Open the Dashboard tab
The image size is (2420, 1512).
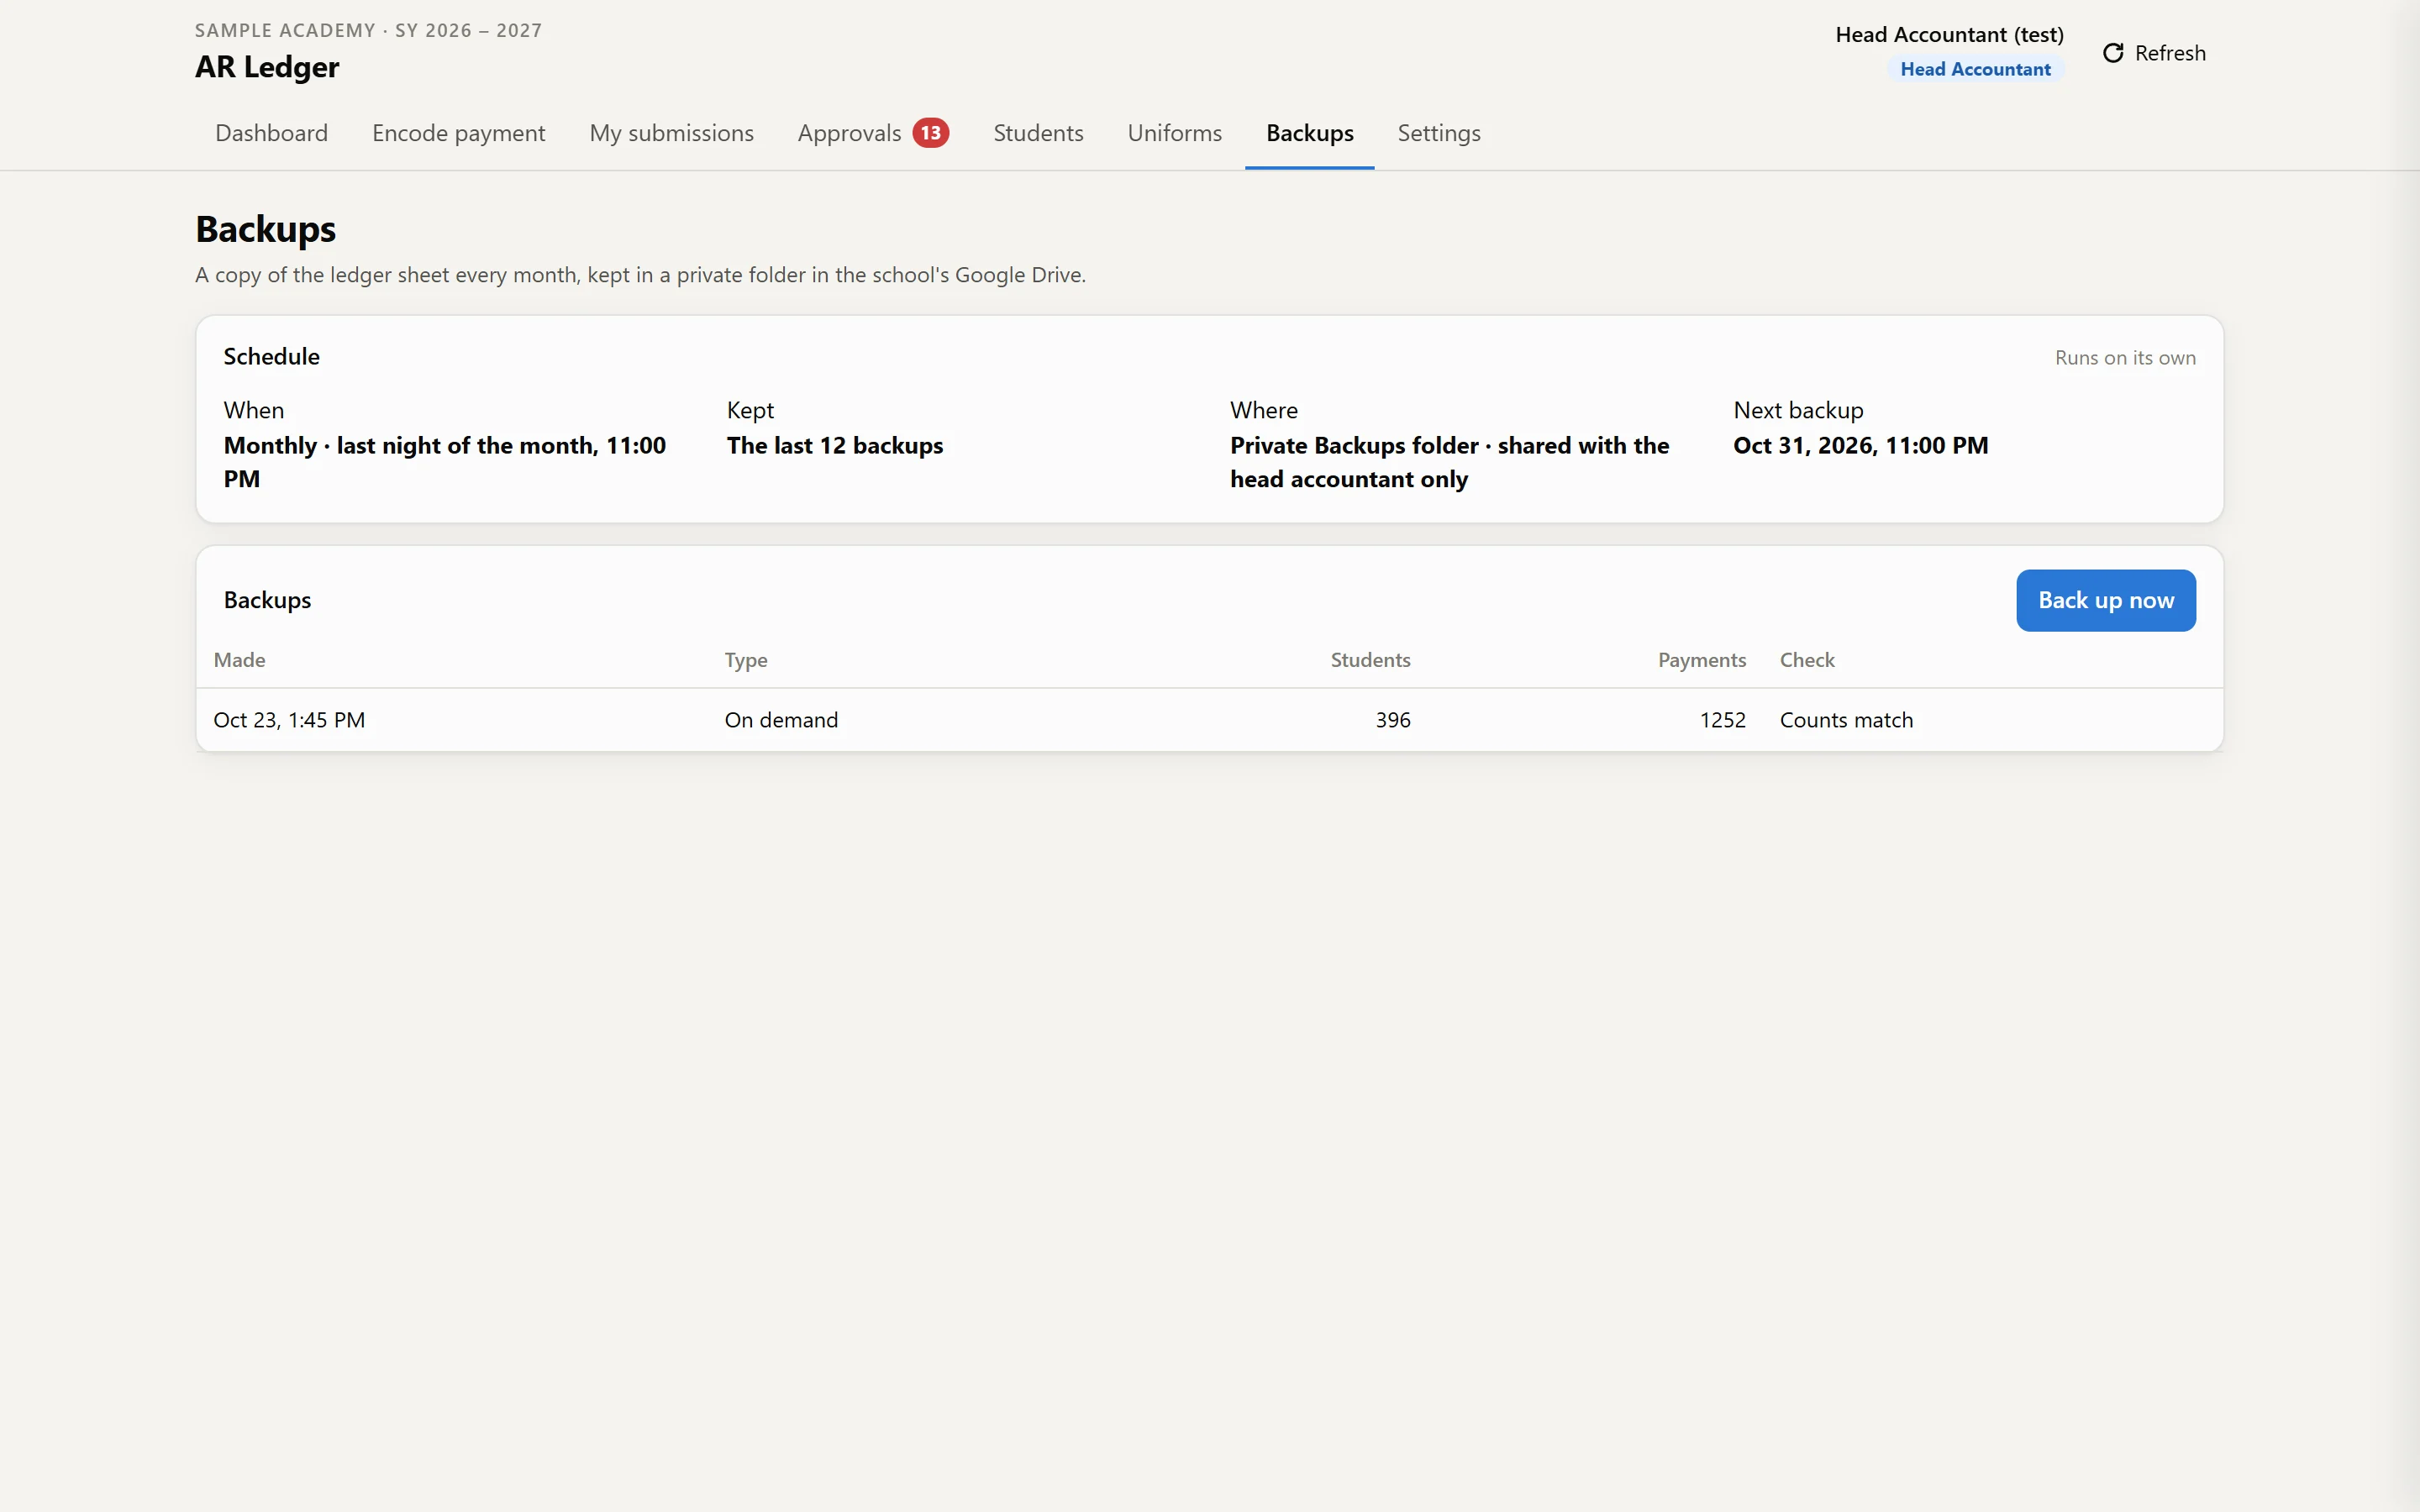tap(271, 133)
